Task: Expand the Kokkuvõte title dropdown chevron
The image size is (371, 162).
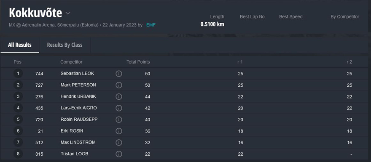Action: click(68, 13)
